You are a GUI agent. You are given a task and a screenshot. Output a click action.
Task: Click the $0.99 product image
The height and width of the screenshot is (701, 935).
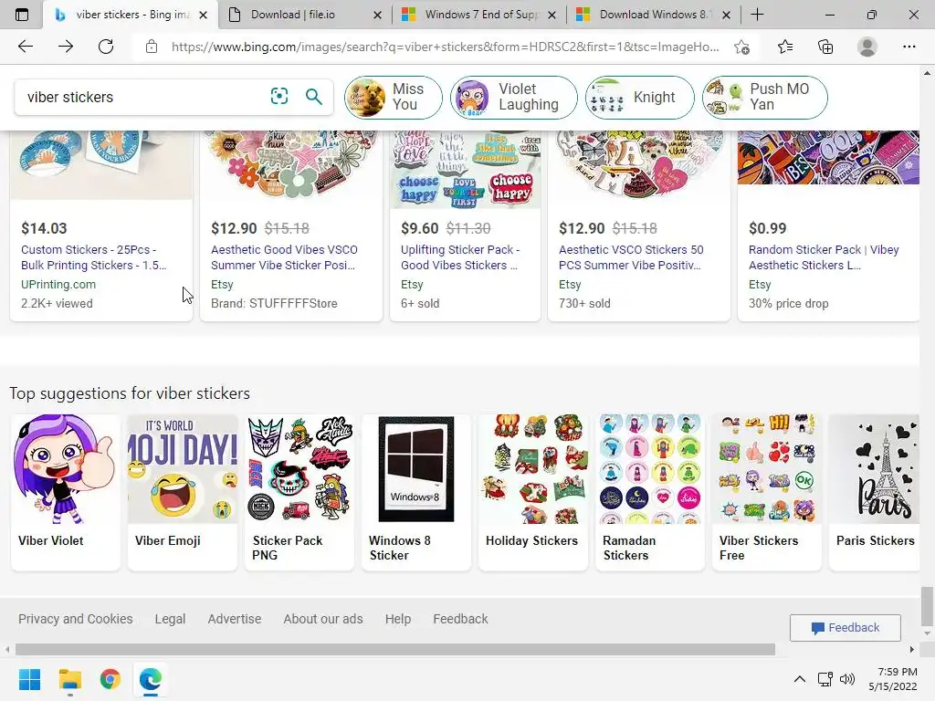point(828,158)
